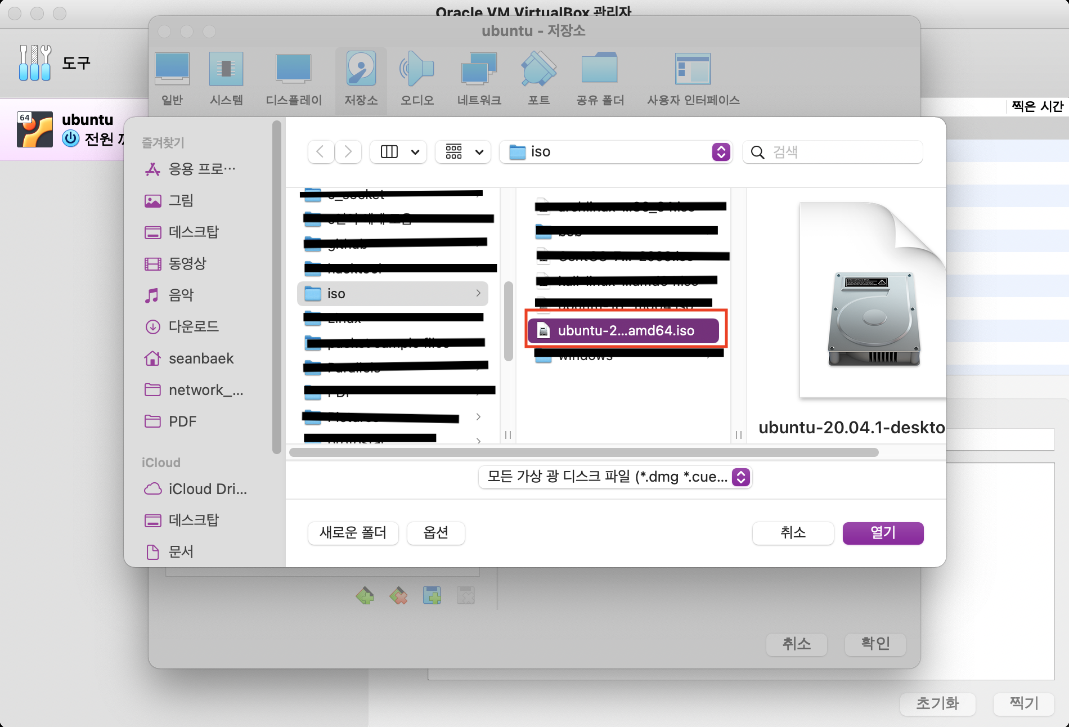Click the 검색 search field
Screen dimensions: 1069x727
click(833, 152)
